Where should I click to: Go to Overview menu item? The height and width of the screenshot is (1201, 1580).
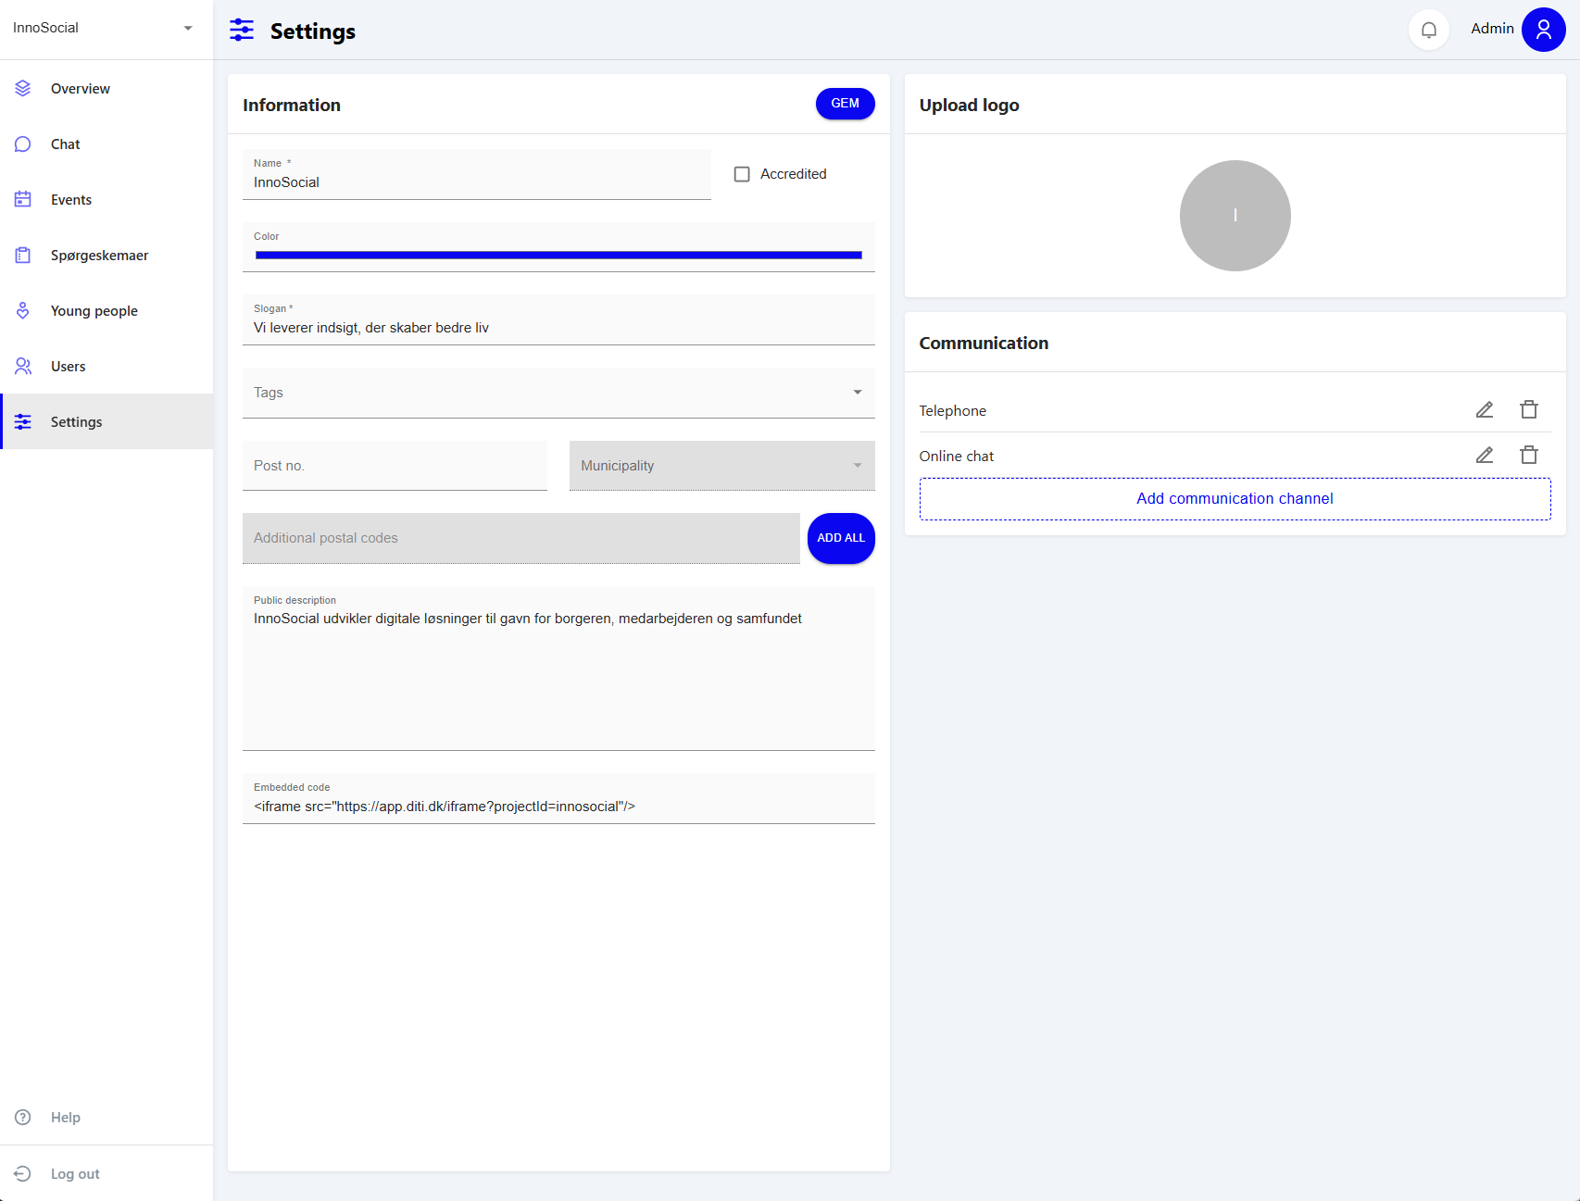pyautogui.click(x=107, y=88)
